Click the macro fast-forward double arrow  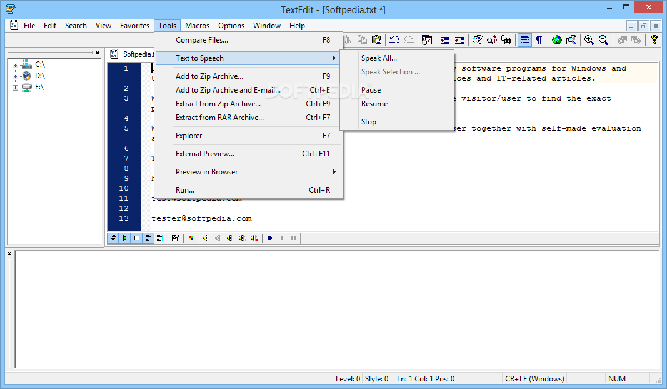(294, 238)
